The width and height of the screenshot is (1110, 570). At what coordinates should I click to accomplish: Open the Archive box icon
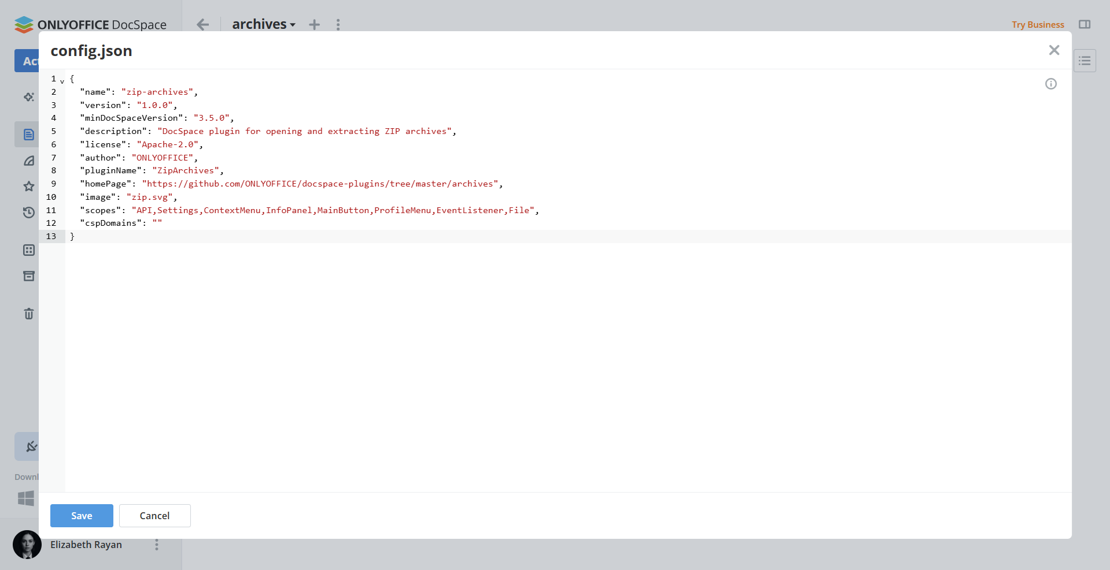point(28,276)
